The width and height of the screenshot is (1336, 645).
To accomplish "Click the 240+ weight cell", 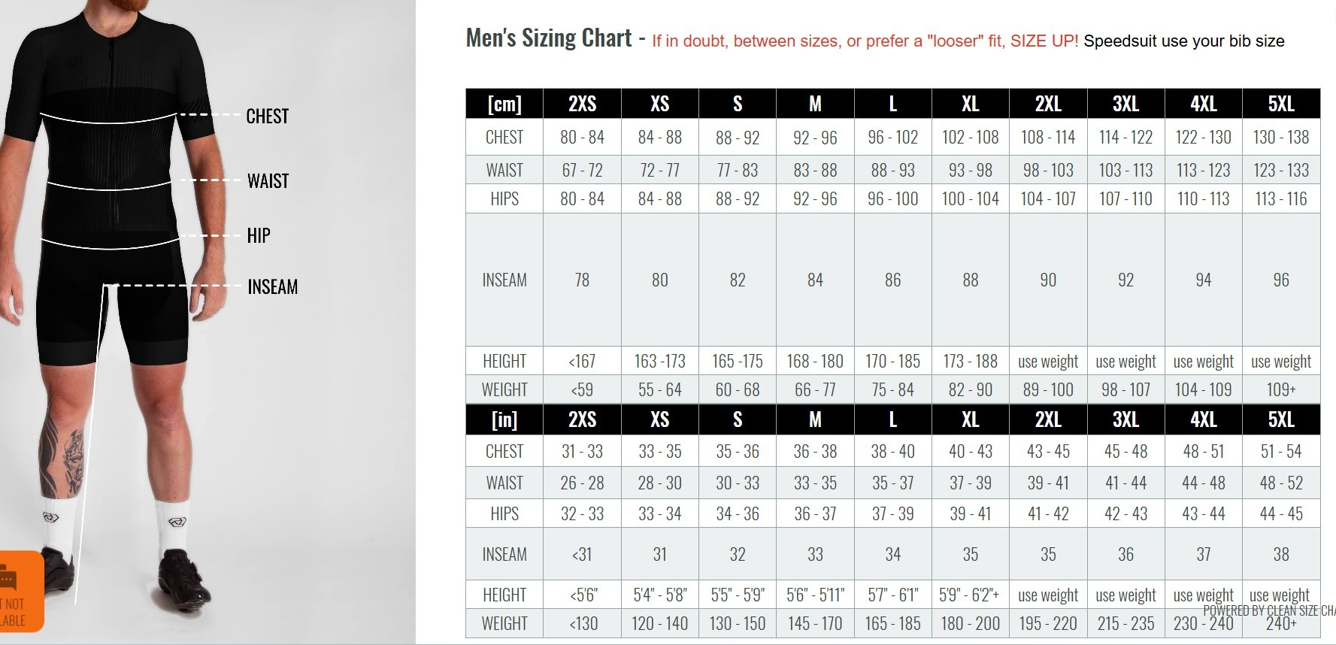I will [x=1281, y=624].
